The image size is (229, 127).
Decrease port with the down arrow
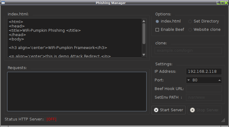point(188,80)
